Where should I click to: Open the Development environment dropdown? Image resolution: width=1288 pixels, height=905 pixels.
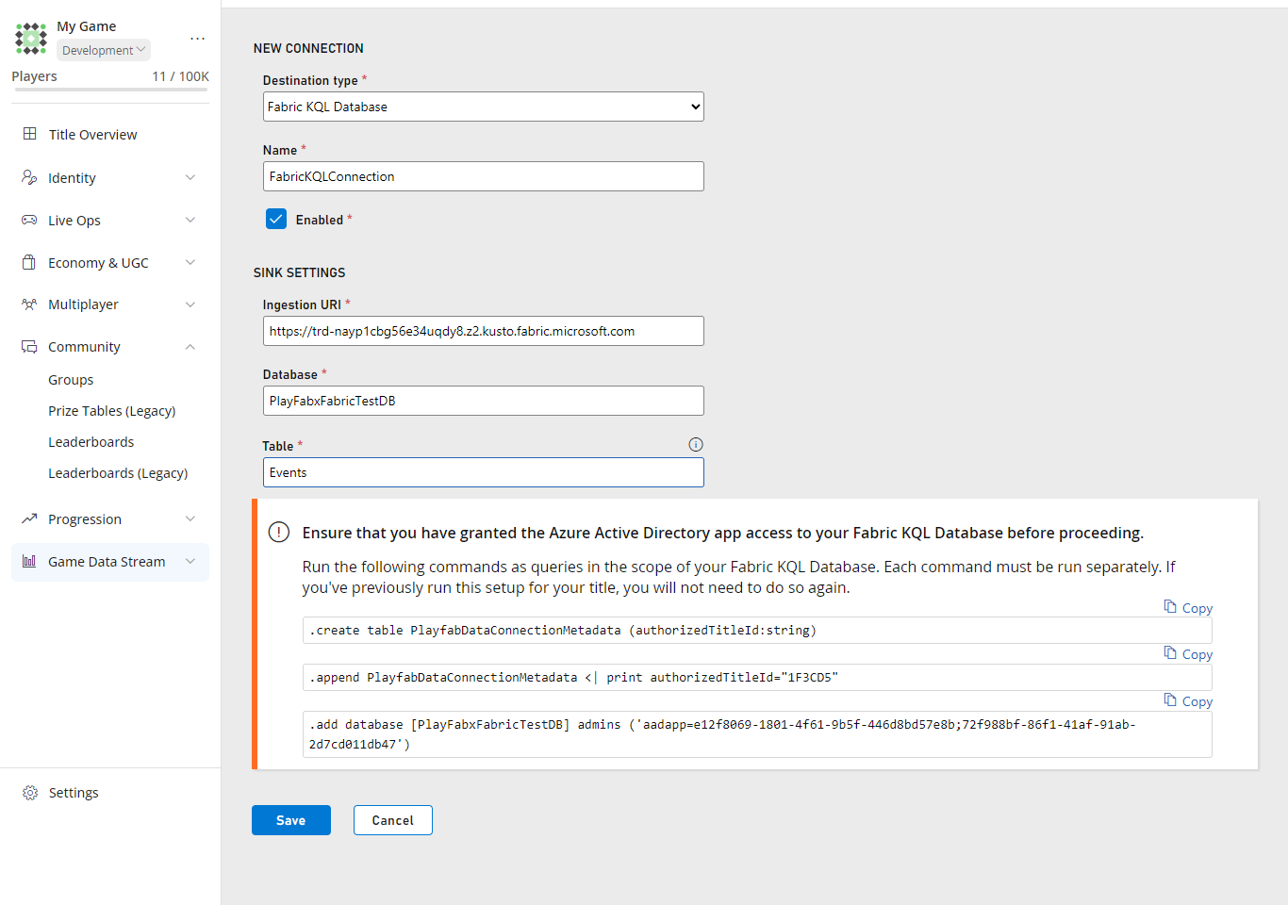[x=104, y=50]
